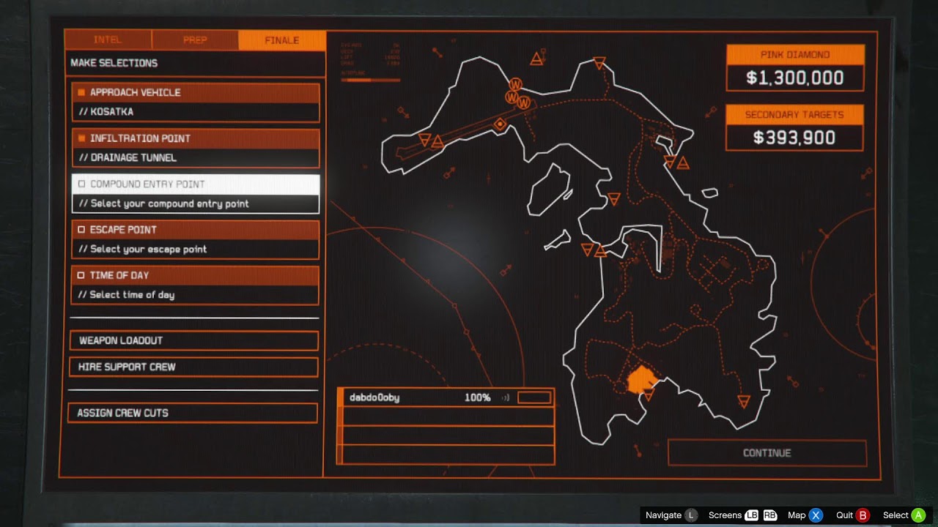Image resolution: width=938 pixels, height=527 pixels.
Task: Pick the downward triangle at the airstrip's west end
Action: pyautogui.click(x=424, y=139)
